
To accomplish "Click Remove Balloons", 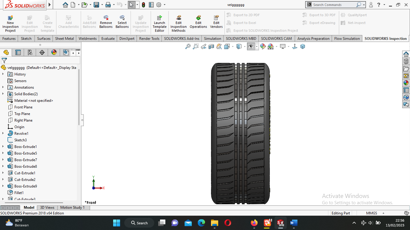I will 106,22.
